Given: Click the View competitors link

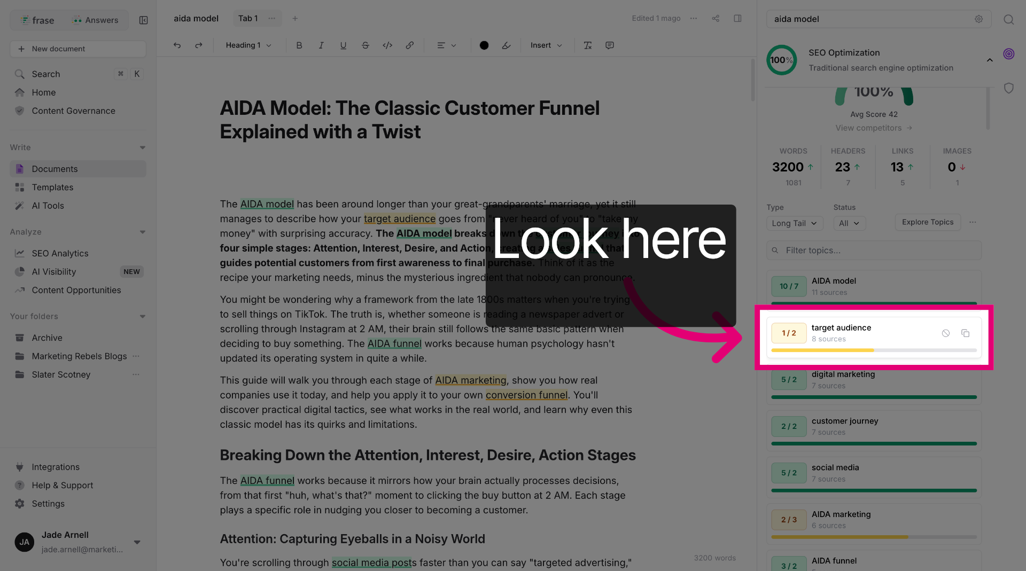Looking at the screenshot, I should [874, 128].
